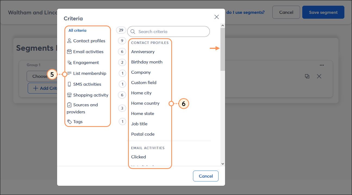Click the Tags label icon

(69, 122)
